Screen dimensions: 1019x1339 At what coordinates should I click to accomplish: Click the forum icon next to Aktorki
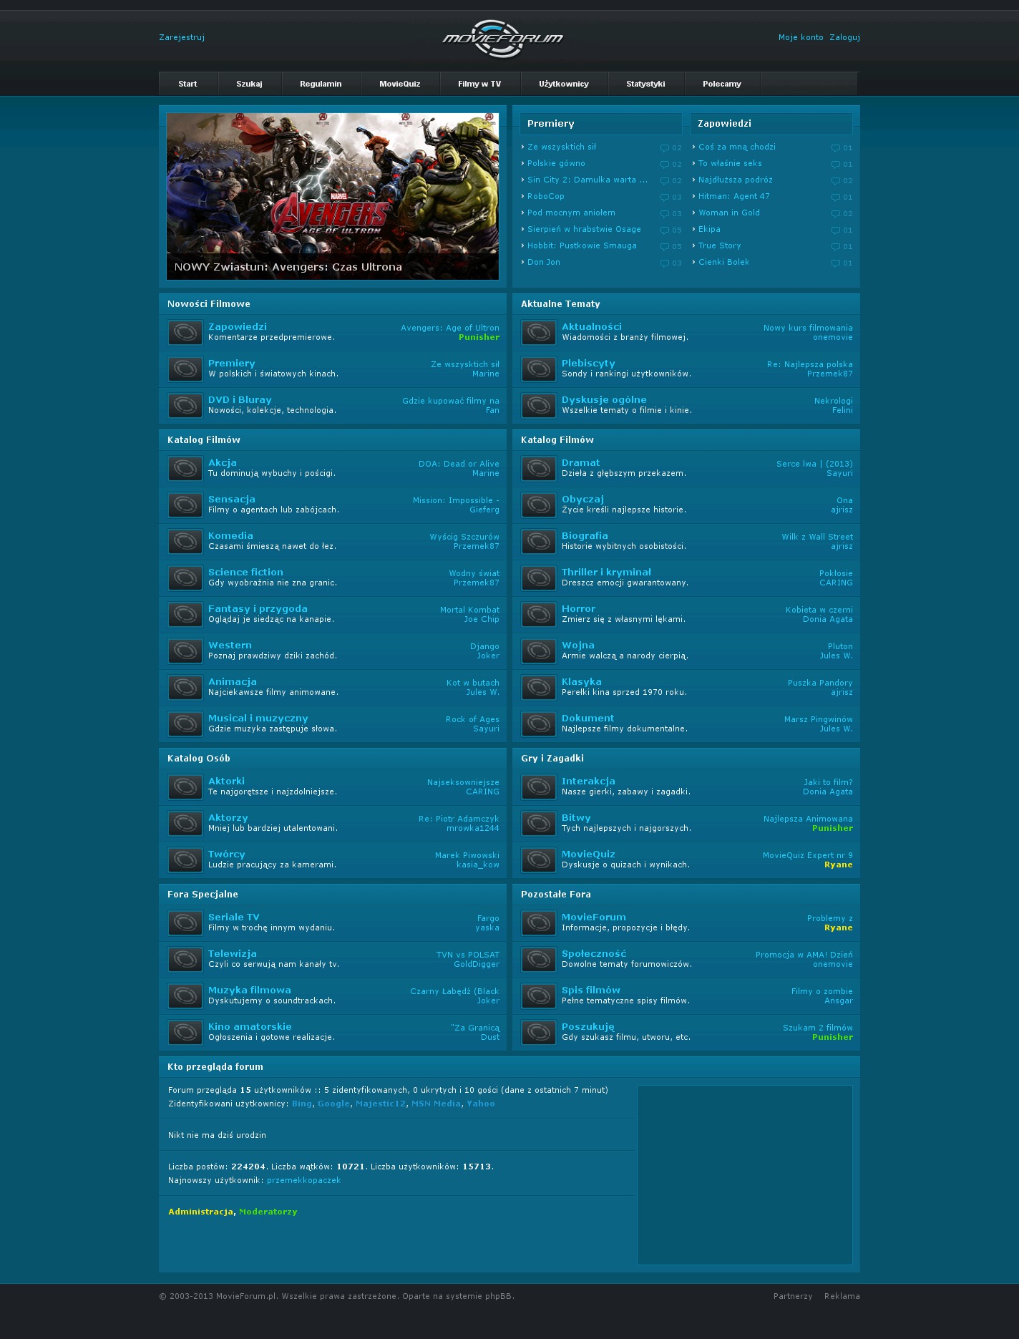(x=185, y=787)
